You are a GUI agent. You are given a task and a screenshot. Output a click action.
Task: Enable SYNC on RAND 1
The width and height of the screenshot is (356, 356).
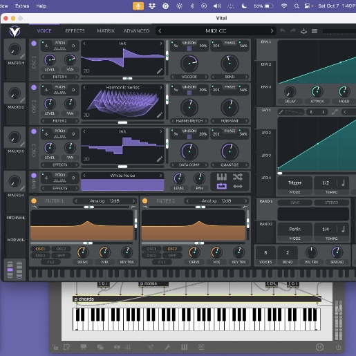[x=294, y=203]
